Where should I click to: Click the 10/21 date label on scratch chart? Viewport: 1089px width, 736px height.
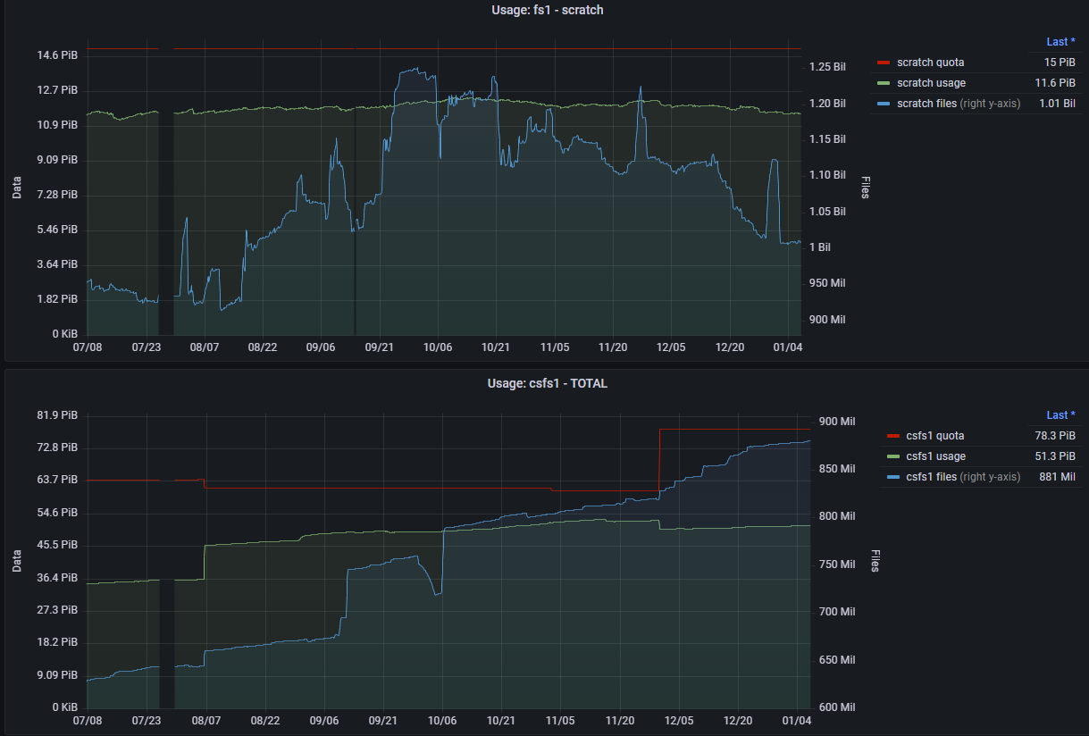coord(496,347)
